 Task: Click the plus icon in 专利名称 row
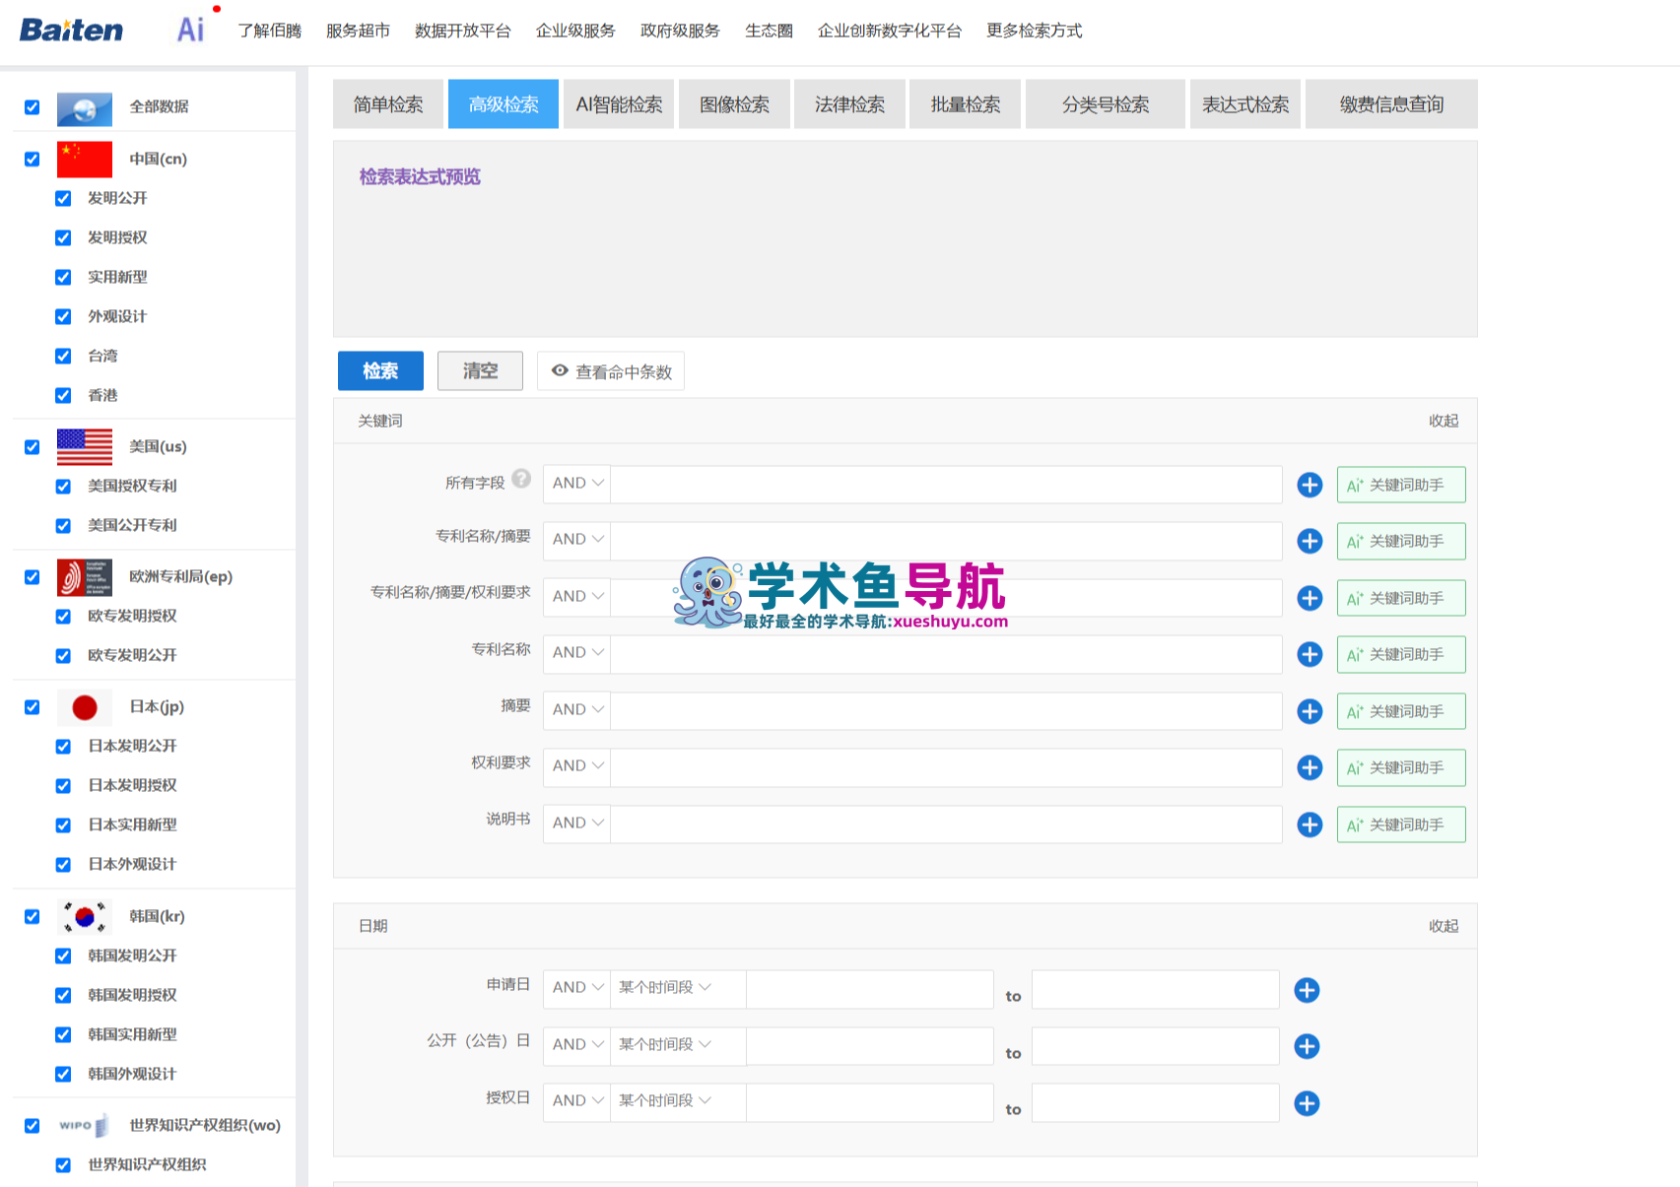click(1310, 654)
